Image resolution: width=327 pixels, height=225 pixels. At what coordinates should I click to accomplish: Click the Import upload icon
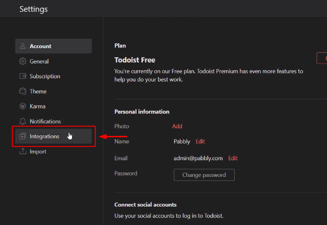(x=23, y=151)
